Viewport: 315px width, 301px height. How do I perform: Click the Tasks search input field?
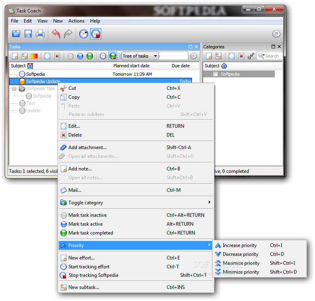tap(173, 56)
